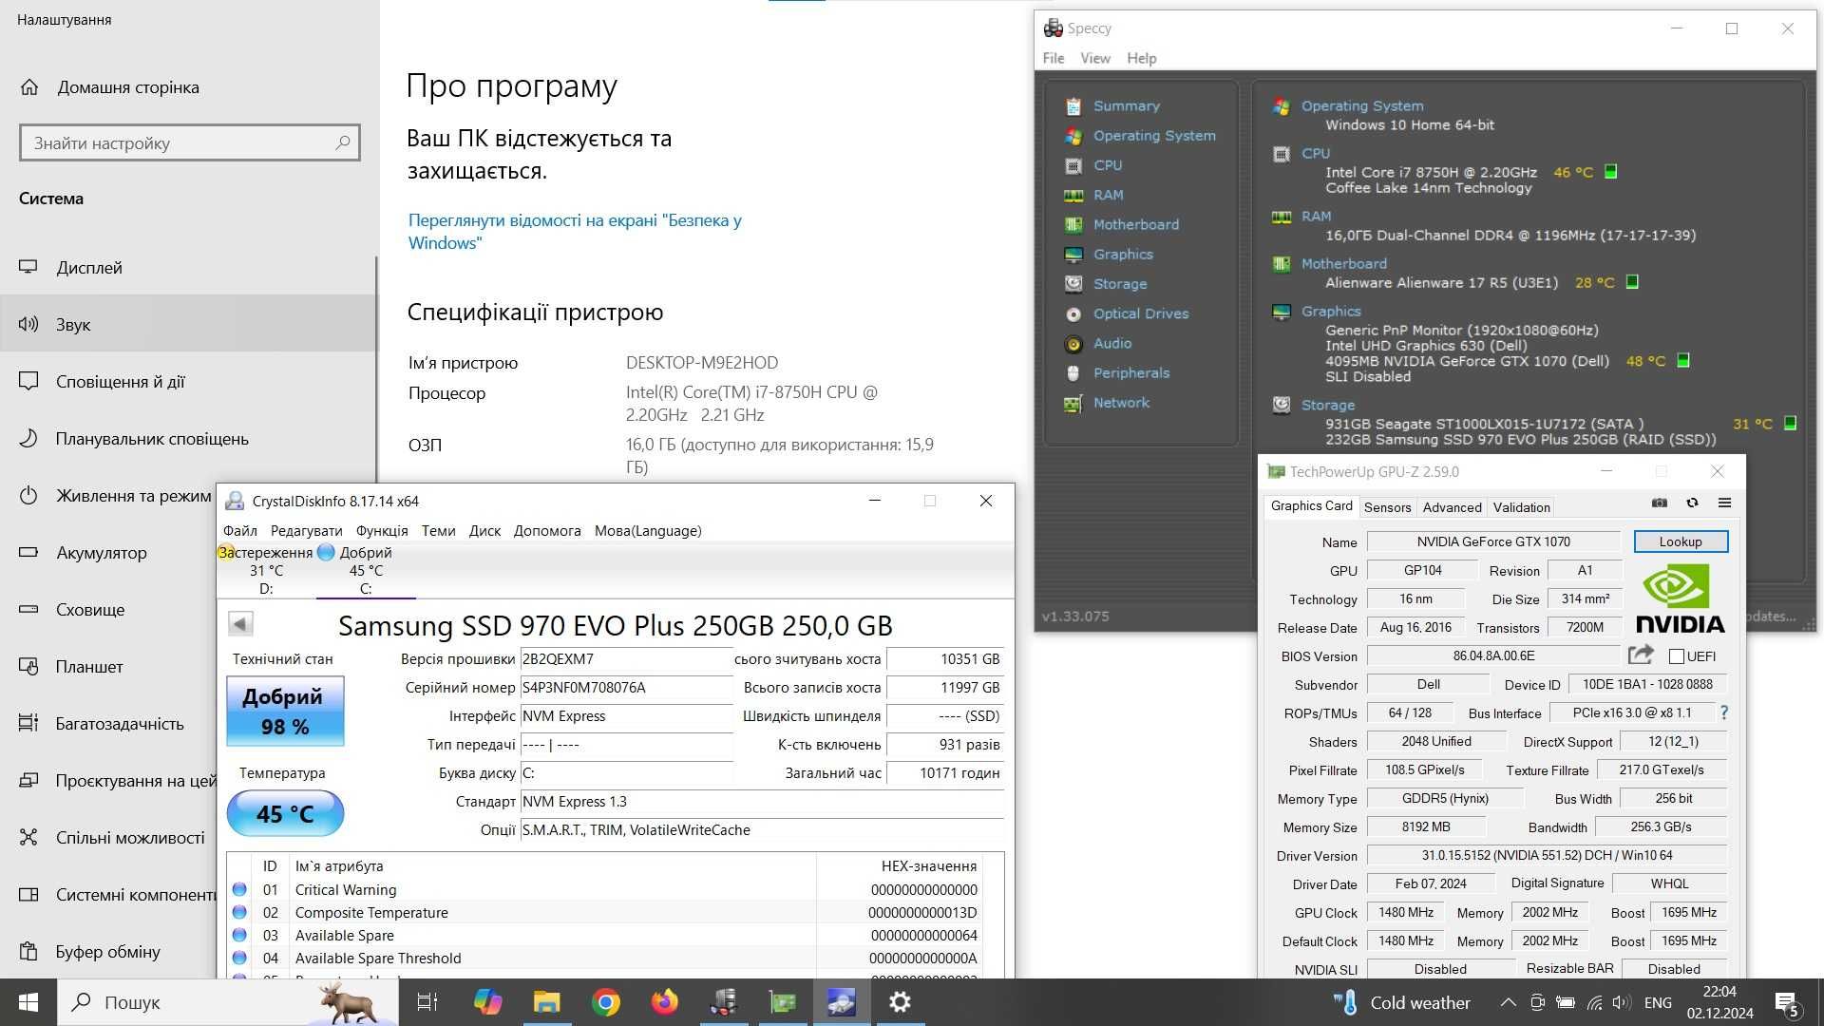Open Speccy Help menu

click(1141, 58)
